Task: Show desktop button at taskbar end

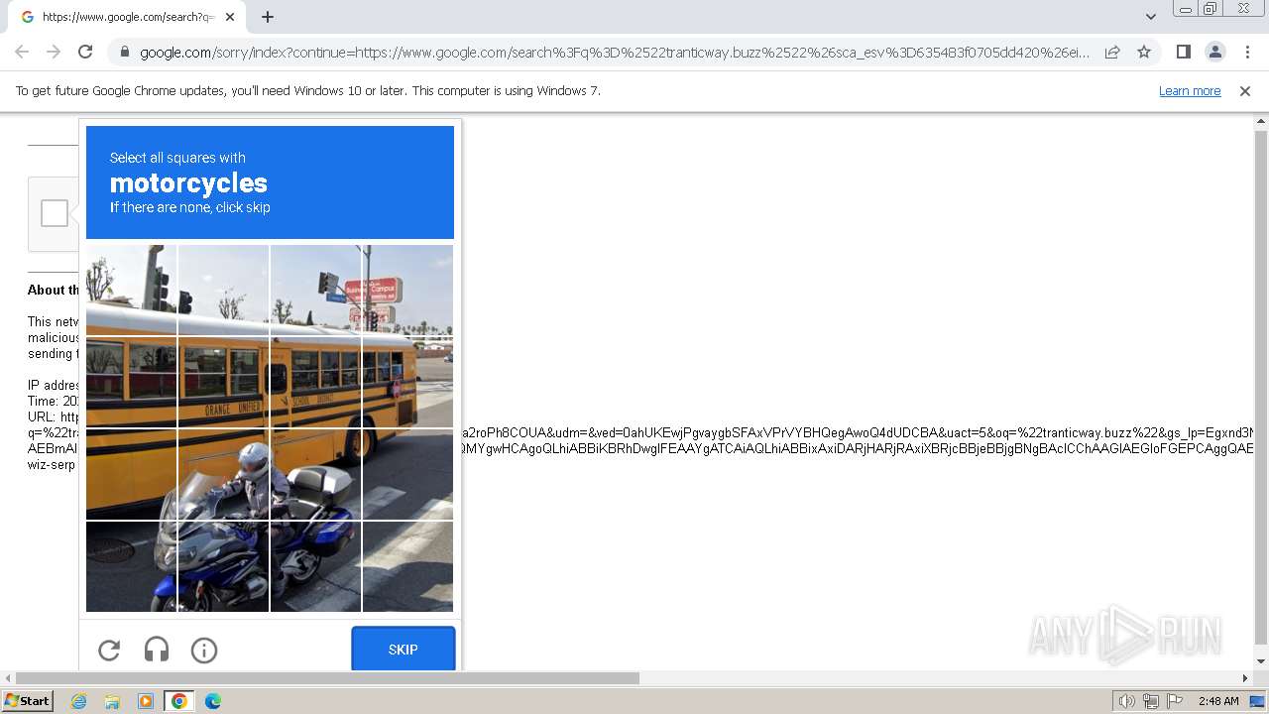Action: click(x=1258, y=701)
